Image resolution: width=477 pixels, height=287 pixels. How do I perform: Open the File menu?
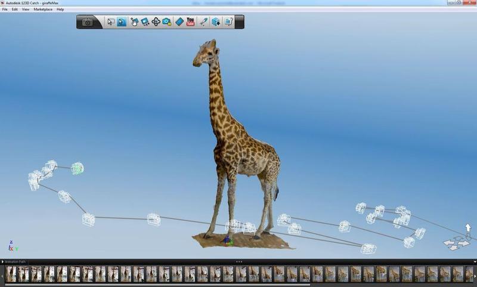click(x=5, y=10)
